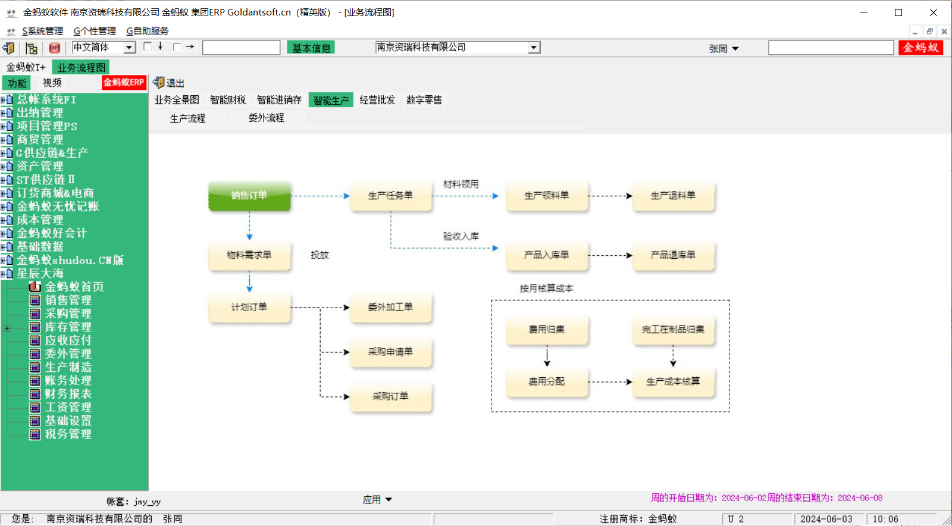Click the document icon beside 总帐系统FI
The width and height of the screenshot is (952, 526).
[x=10, y=99]
